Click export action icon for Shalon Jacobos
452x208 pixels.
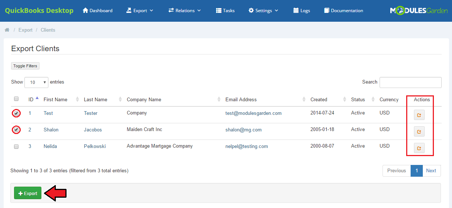419,131
